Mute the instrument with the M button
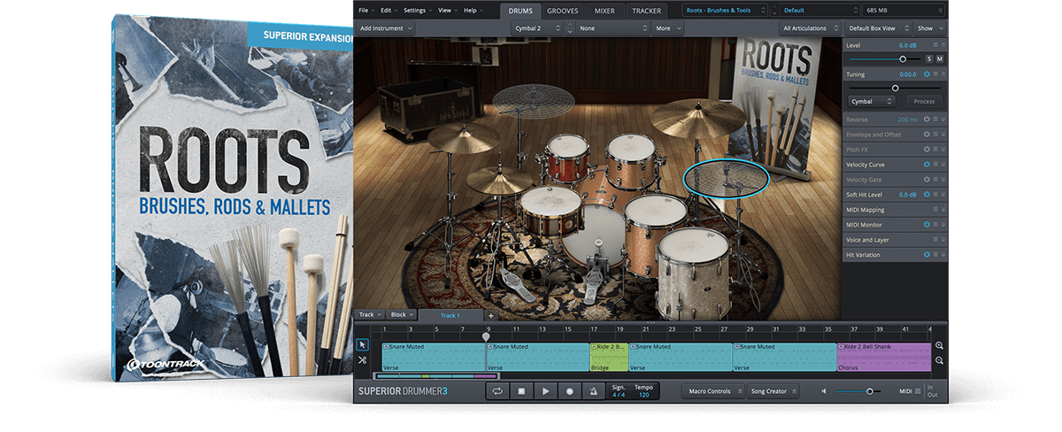1062x432 pixels. 939,58
